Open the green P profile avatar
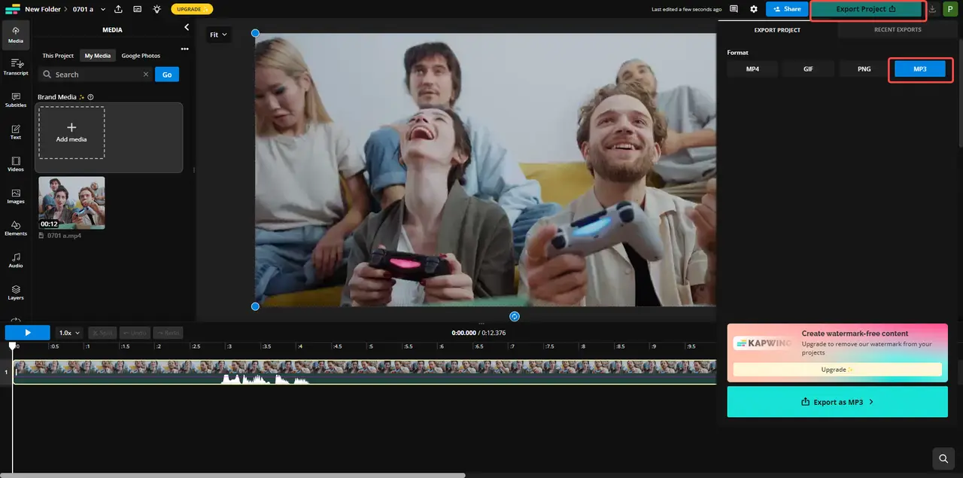Viewport: 963px width, 478px height. [x=950, y=9]
